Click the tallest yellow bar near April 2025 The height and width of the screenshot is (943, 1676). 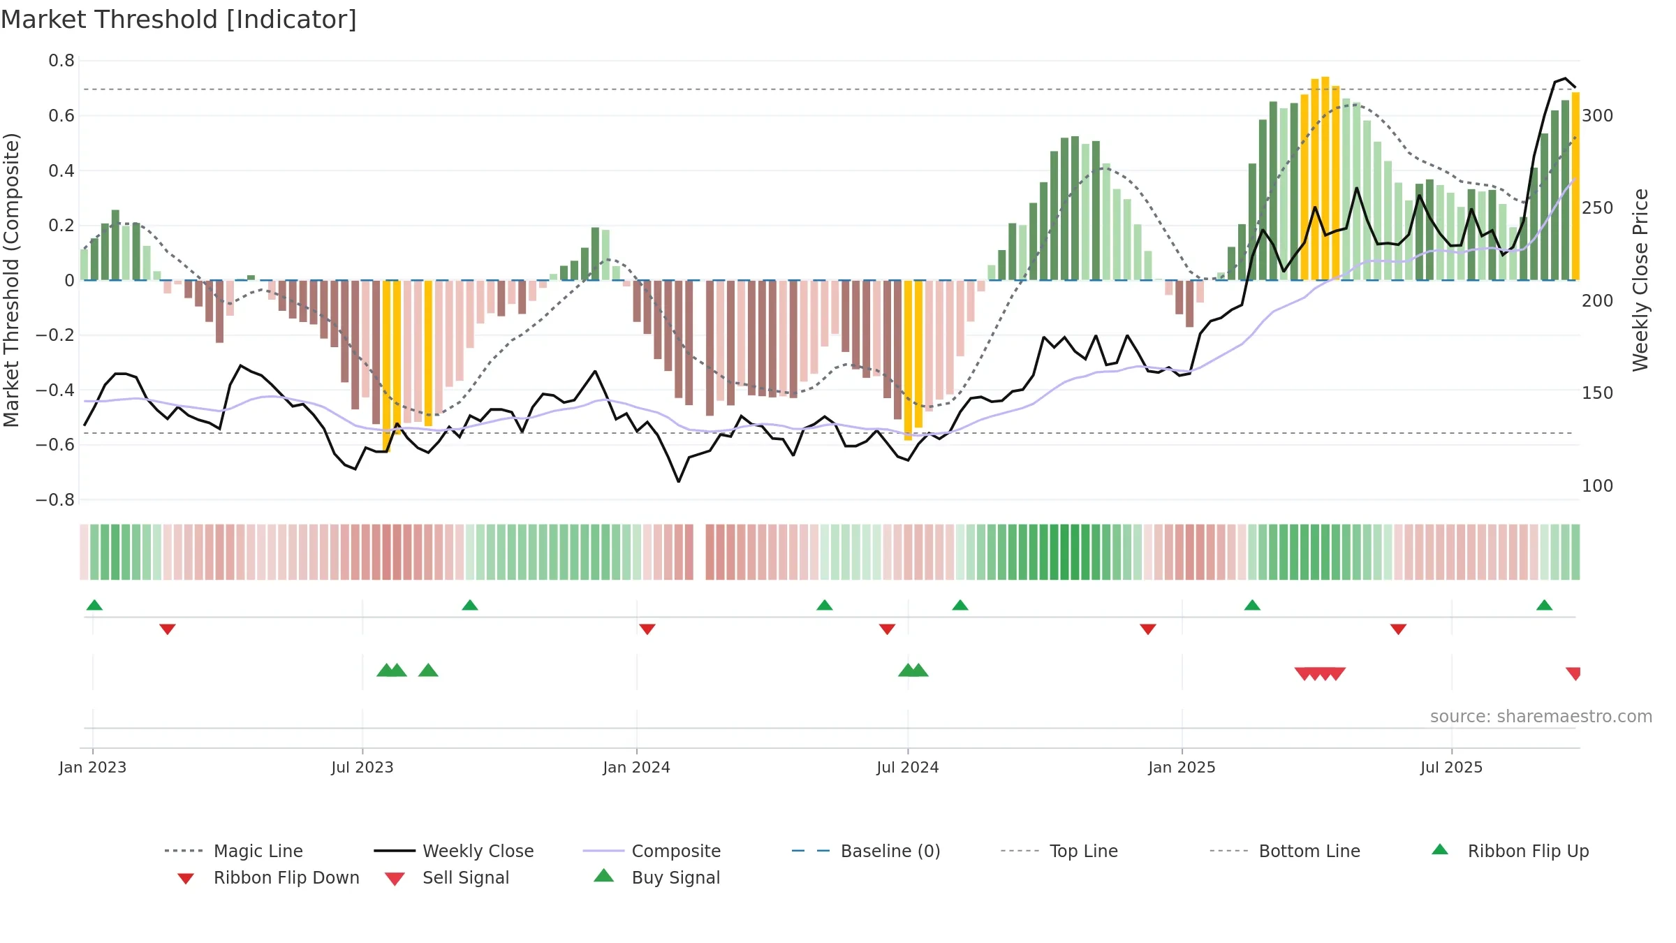(x=1325, y=178)
